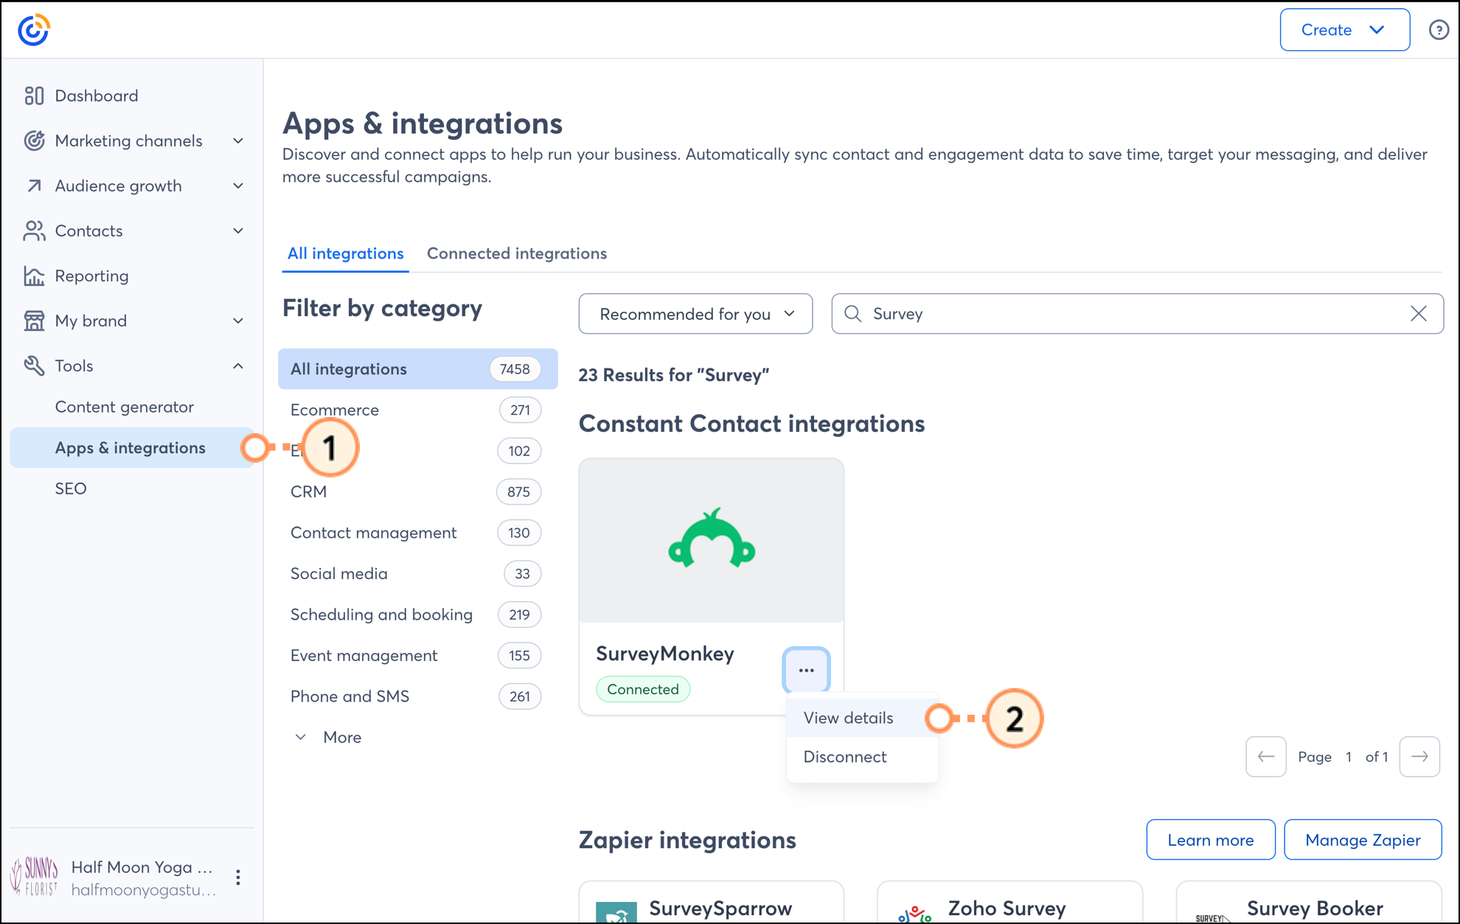Click the Connected status badge
Image resolution: width=1460 pixels, height=924 pixels.
pyautogui.click(x=643, y=690)
